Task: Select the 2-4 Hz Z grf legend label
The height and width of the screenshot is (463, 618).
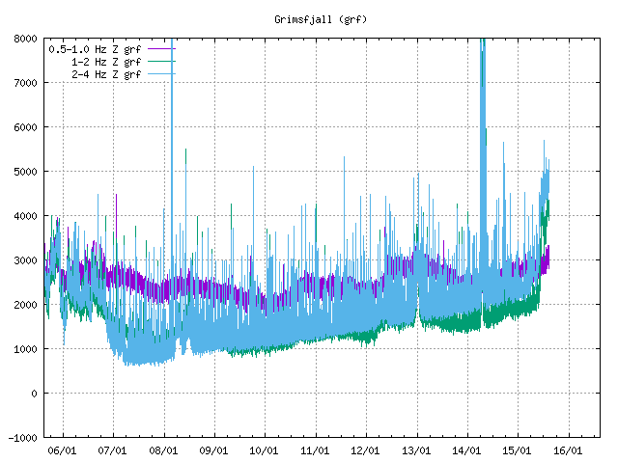Action: tap(106, 74)
